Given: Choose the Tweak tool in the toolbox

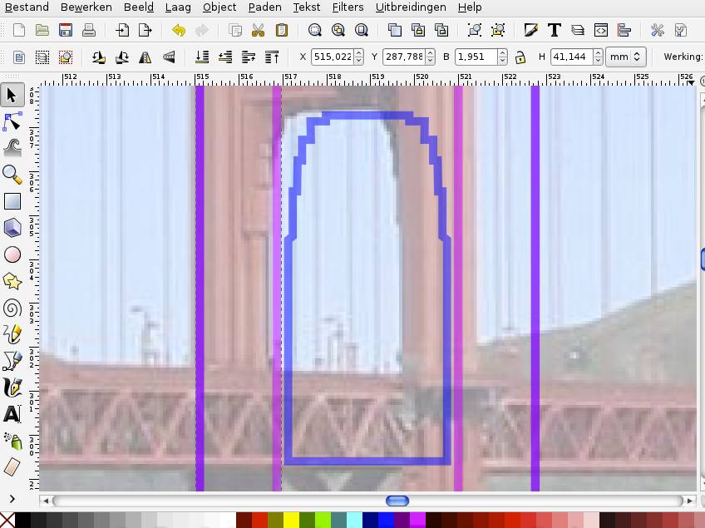Looking at the screenshot, I should (12, 147).
